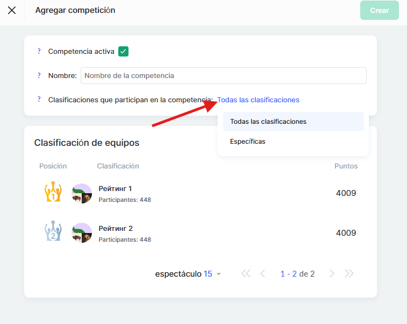Click the help icon beside Nombre
This screenshot has height=324, width=407.
click(x=39, y=76)
